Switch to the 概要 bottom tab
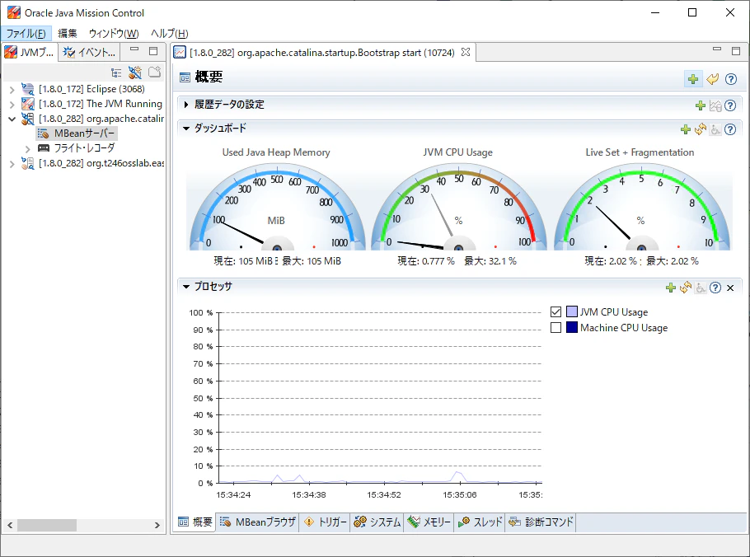The height and width of the screenshot is (557, 750). point(195,522)
